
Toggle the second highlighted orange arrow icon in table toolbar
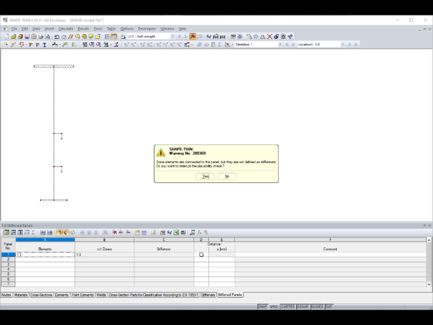click(66, 233)
